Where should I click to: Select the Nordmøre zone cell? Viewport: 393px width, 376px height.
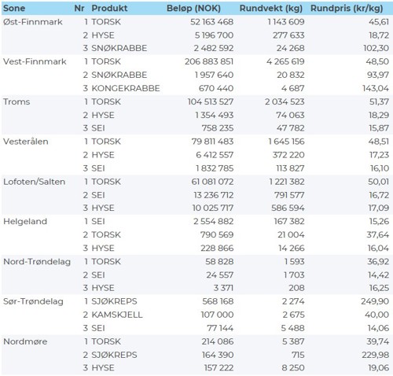coord(25,341)
